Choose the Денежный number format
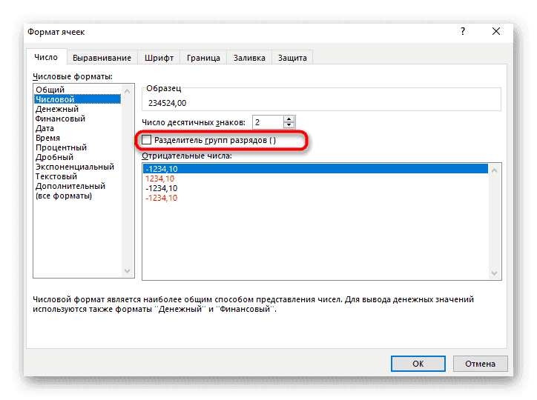Viewport: 537px width, 400px height. 57,109
